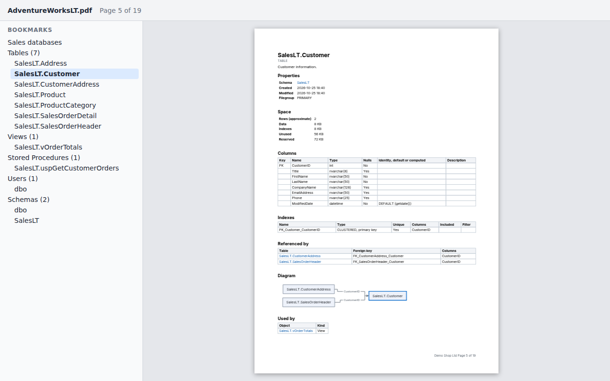Select the FK_CustomerAddress_Customer foreign key cell
This screenshot has width=610, height=381.
click(x=396, y=256)
